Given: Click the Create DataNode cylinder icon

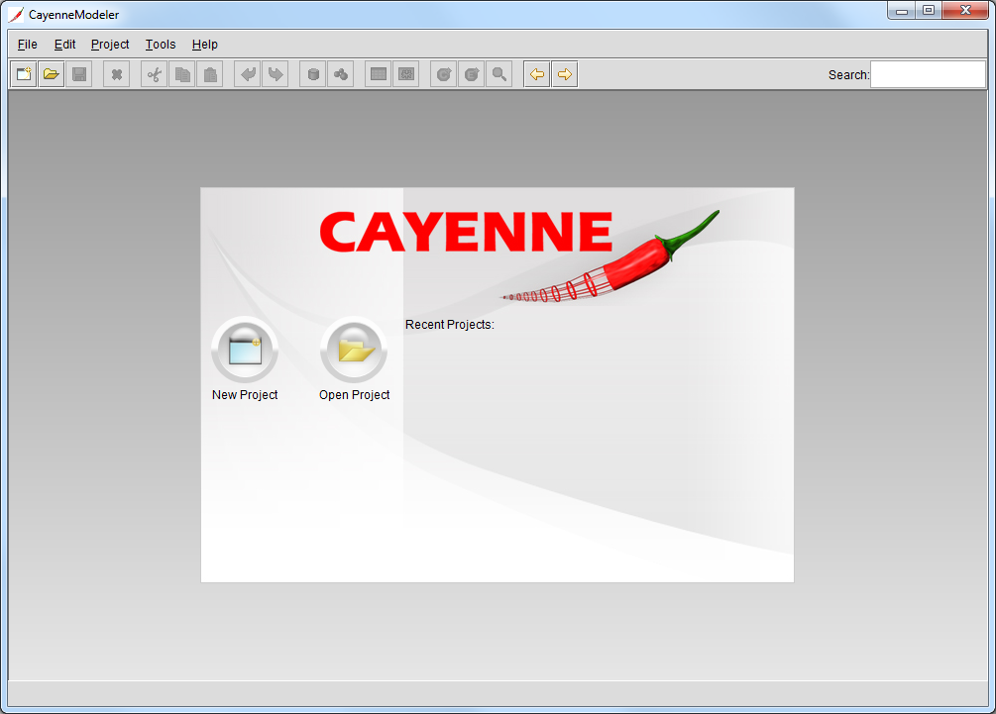Looking at the screenshot, I should pyautogui.click(x=313, y=74).
